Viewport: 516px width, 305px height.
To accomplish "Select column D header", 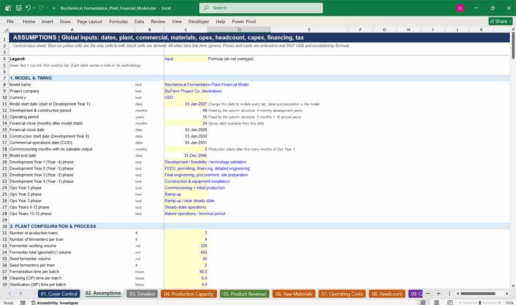I will pyautogui.click(x=239, y=29).
